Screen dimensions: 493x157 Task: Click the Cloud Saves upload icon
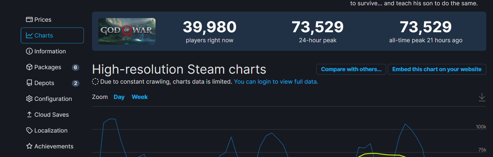coord(29,114)
